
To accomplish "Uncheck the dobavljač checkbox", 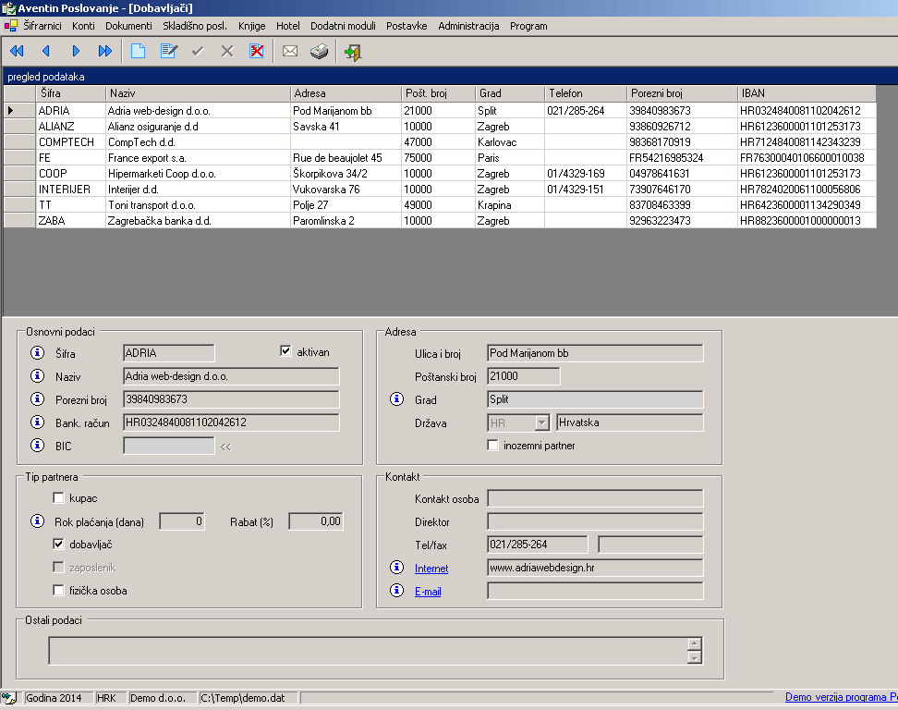I will [x=60, y=545].
